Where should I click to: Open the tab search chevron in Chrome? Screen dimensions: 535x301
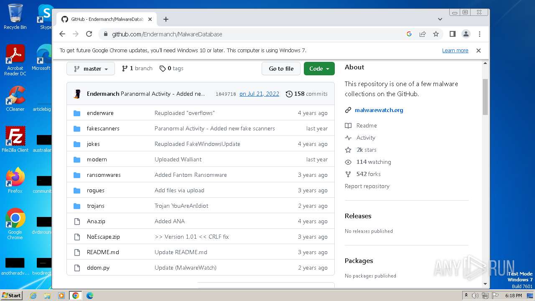[x=440, y=19]
